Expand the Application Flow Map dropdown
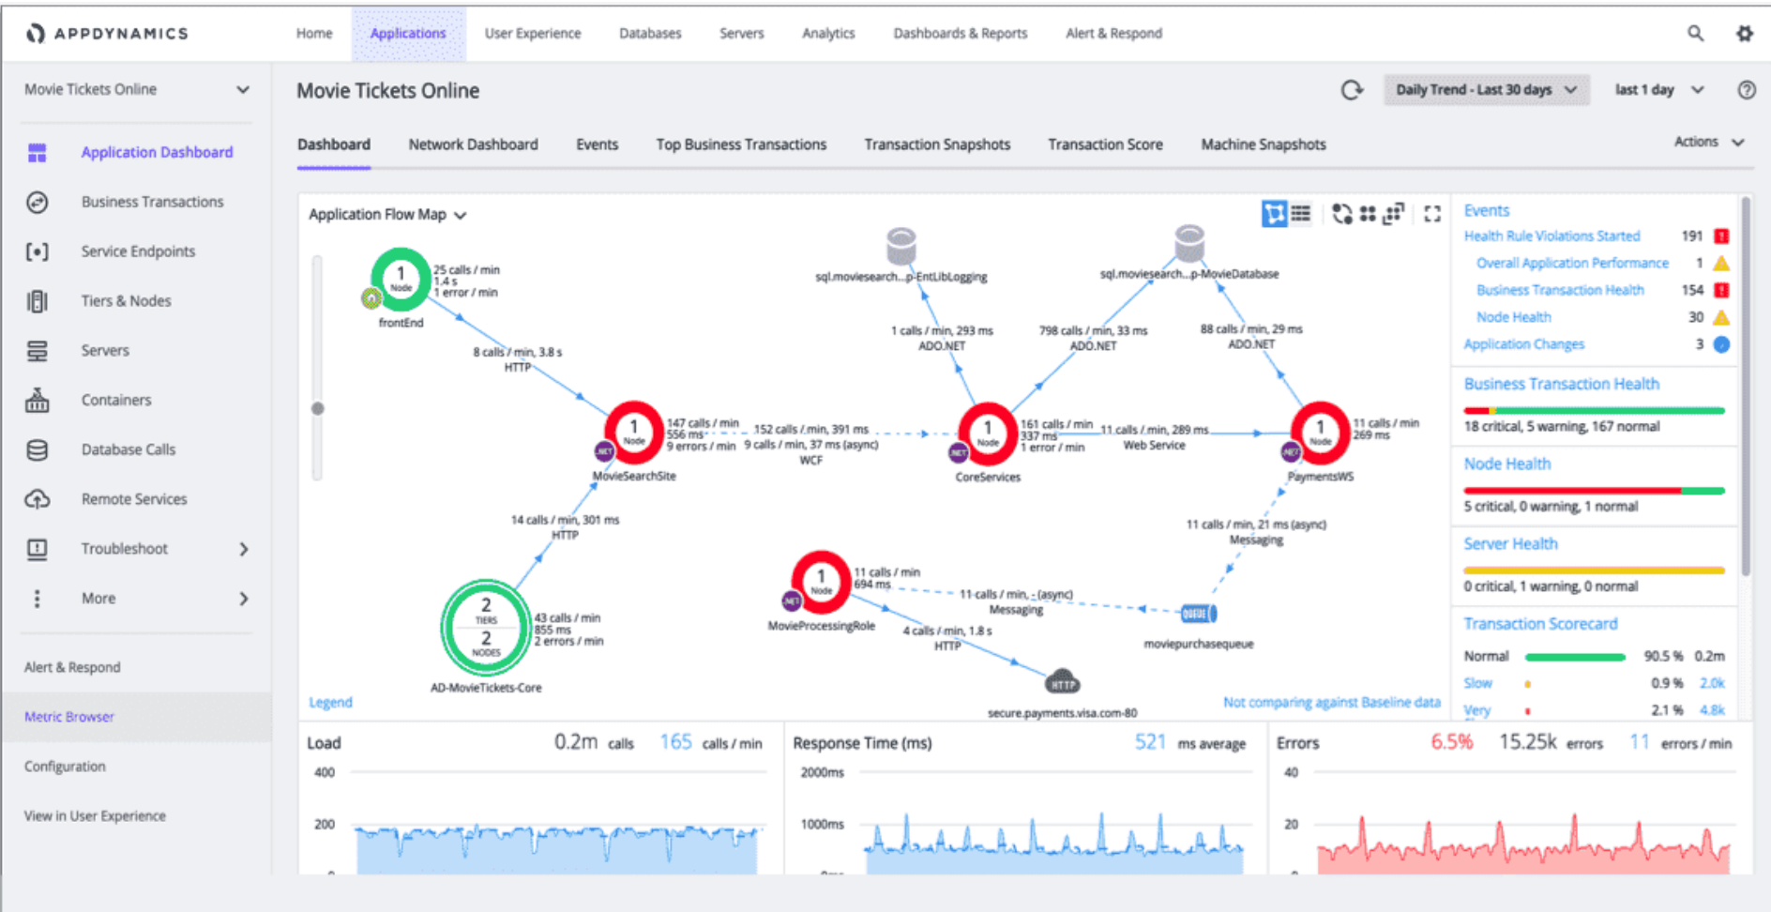 click(387, 215)
